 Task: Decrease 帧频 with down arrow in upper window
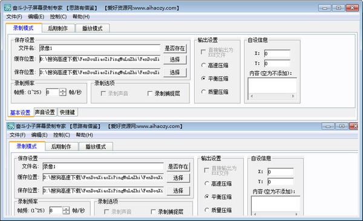(63, 94)
